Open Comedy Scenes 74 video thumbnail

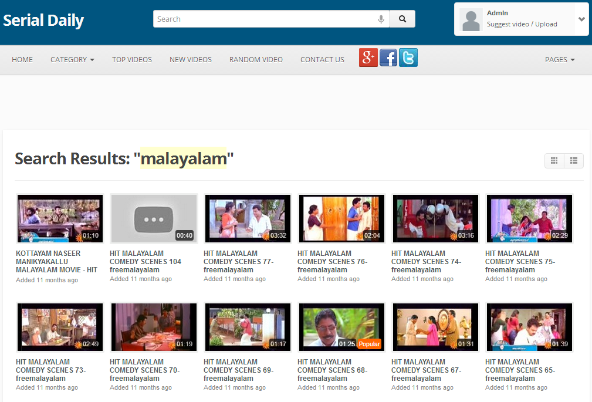tap(435, 218)
